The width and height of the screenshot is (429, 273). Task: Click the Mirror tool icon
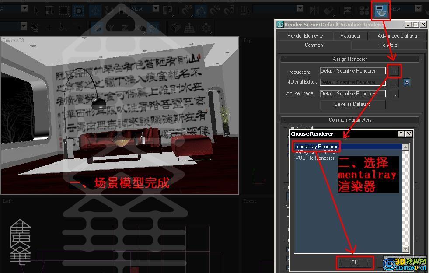(x=314, y=10)
